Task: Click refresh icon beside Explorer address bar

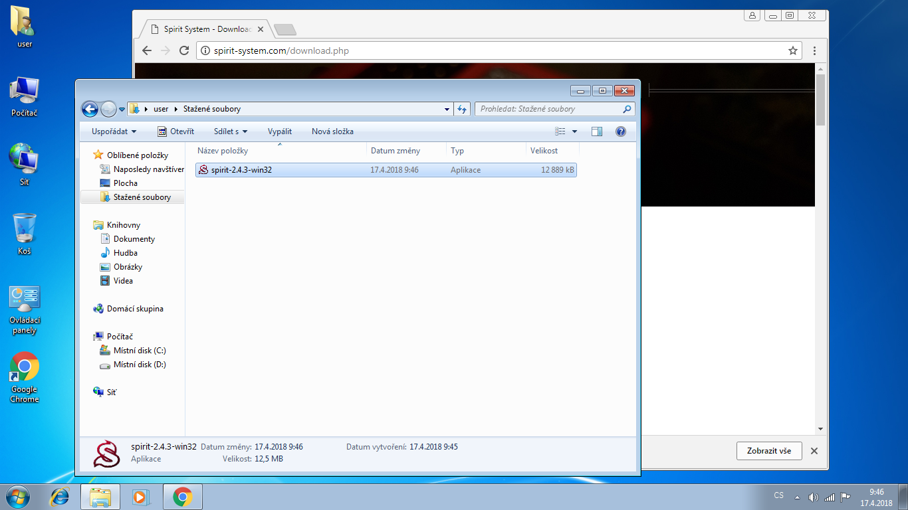Action: (463, 109)
